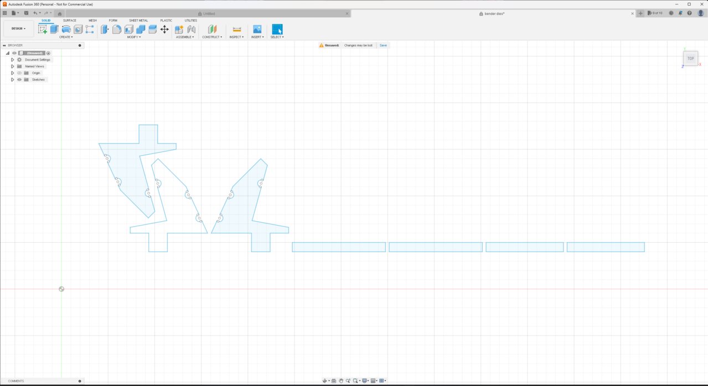Open the INSPECT dropdown menu

[236, 37]
